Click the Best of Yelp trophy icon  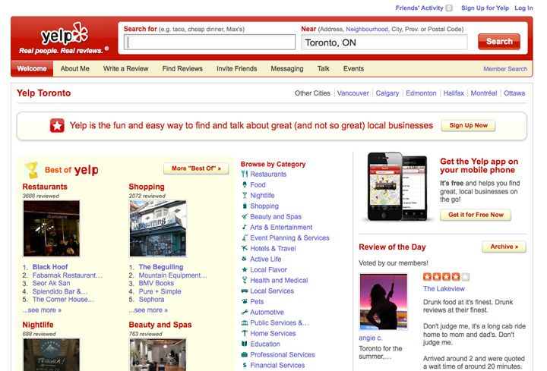[x=32, y=170]
